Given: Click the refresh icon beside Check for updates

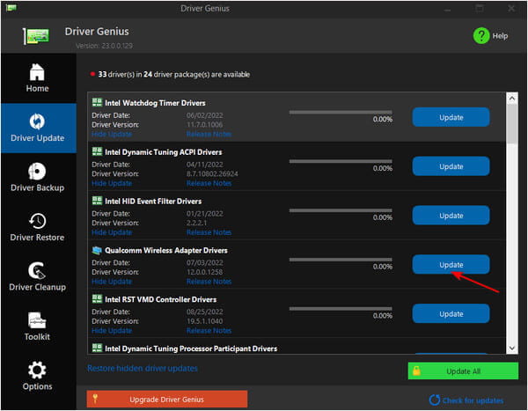Looking at the screenshot, I should 435,400.
